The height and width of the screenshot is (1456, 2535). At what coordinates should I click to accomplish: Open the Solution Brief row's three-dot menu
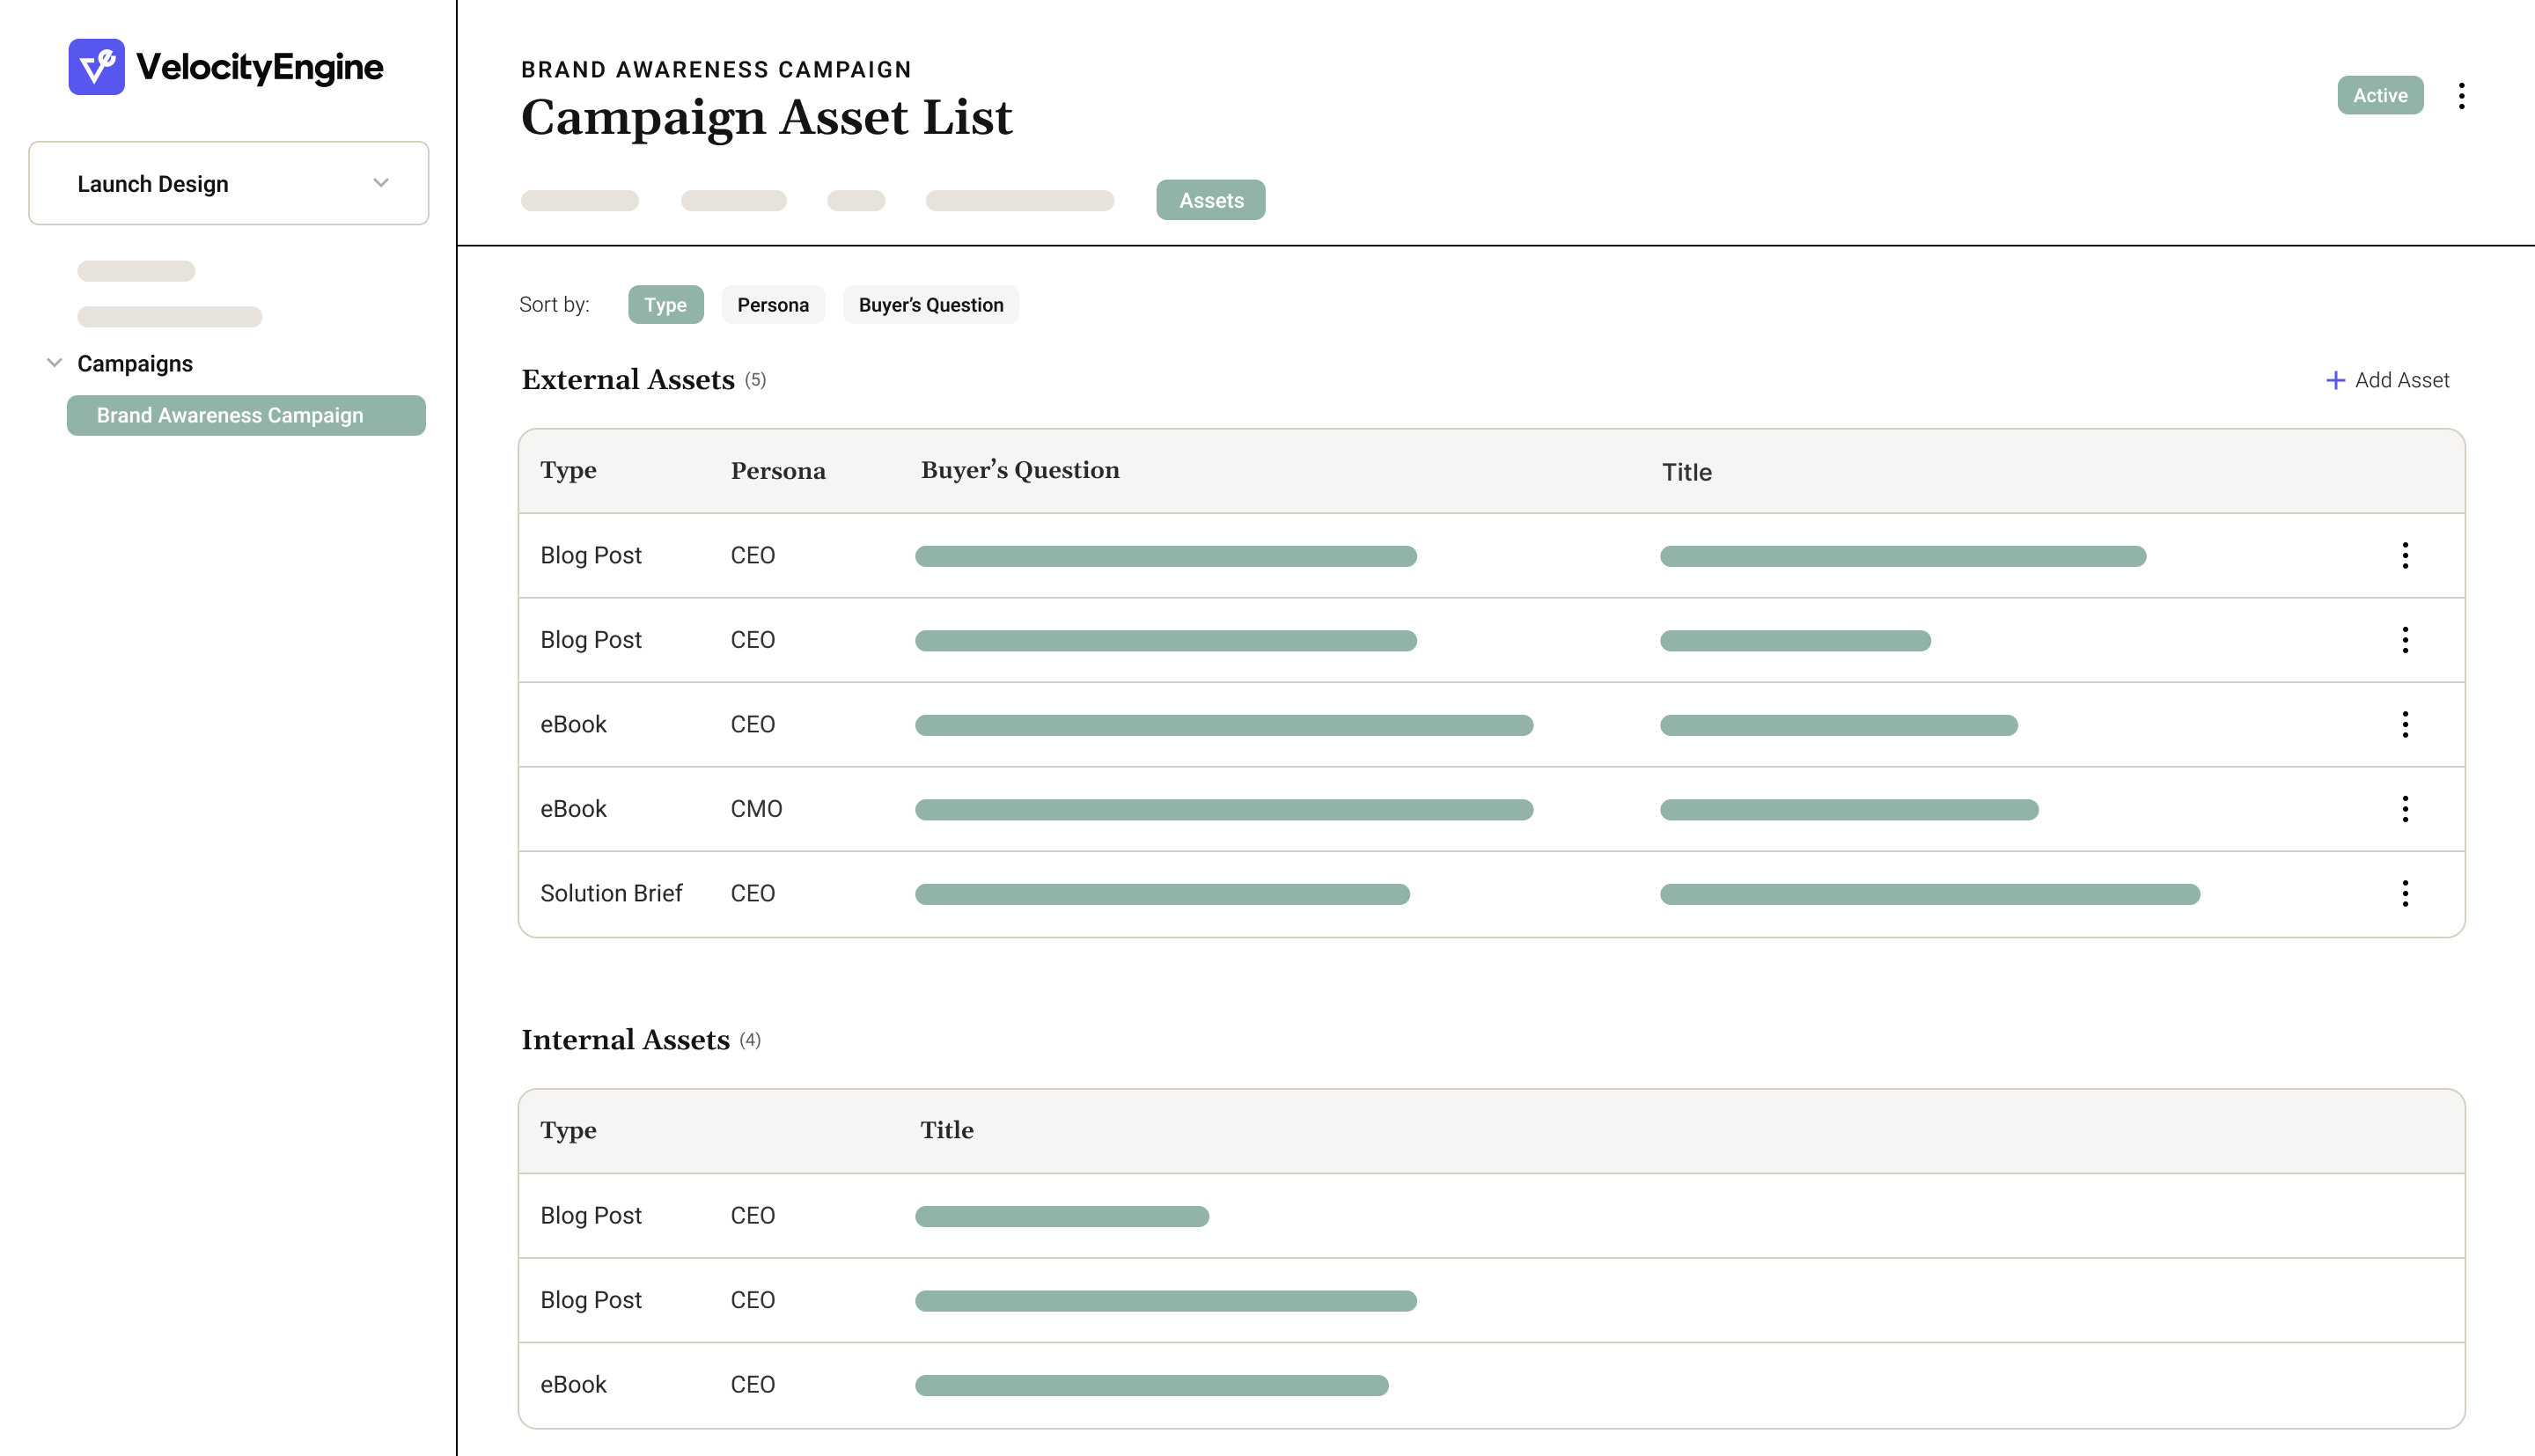pos(2405,893)
